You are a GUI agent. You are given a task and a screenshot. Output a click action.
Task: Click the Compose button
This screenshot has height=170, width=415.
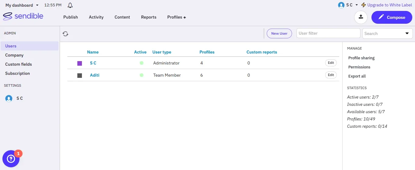pos(392,17)
